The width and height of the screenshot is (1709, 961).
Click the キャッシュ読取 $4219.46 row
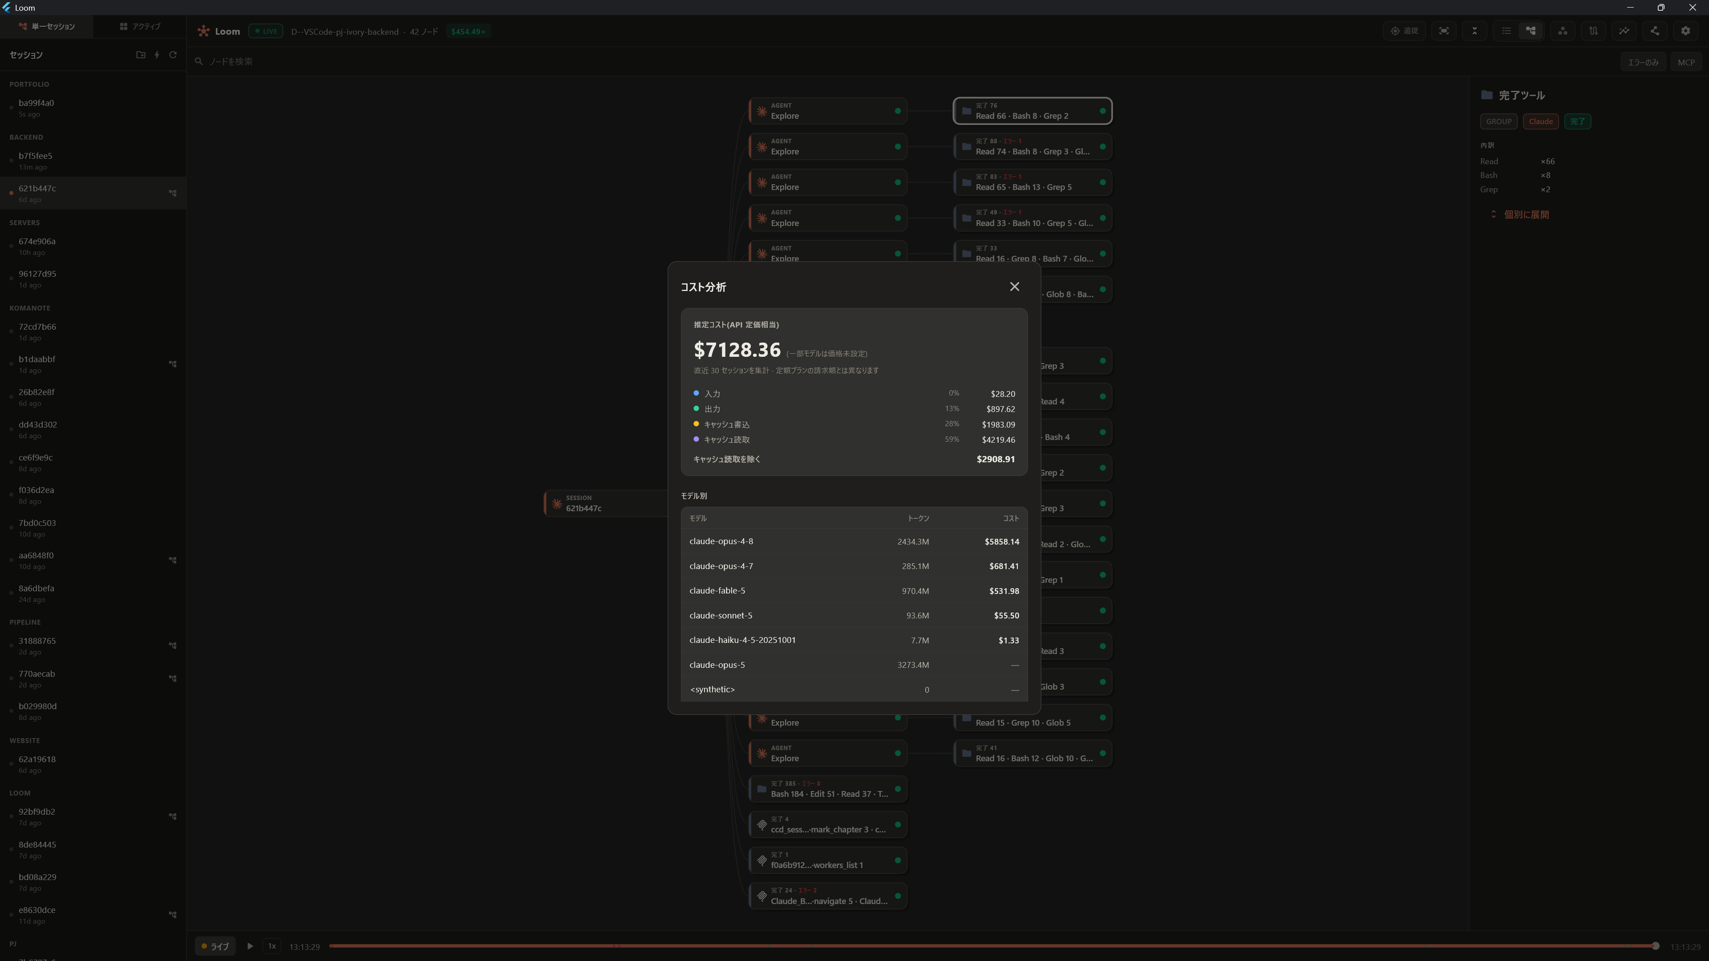click(854, 440)
